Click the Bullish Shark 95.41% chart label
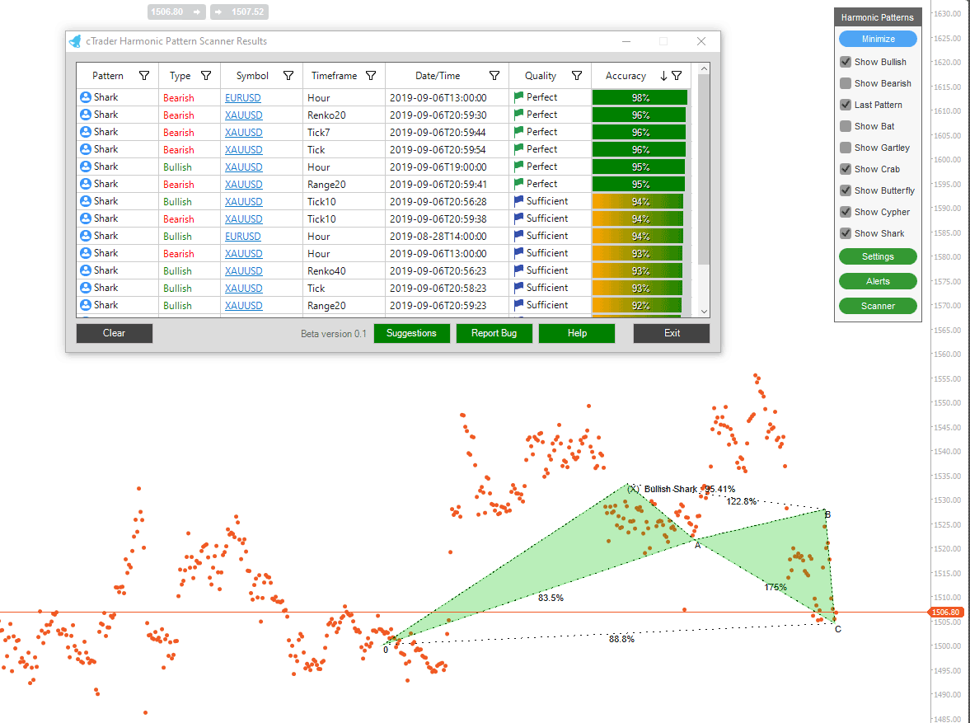Viewport: 970px width, 723px height. 689,489
